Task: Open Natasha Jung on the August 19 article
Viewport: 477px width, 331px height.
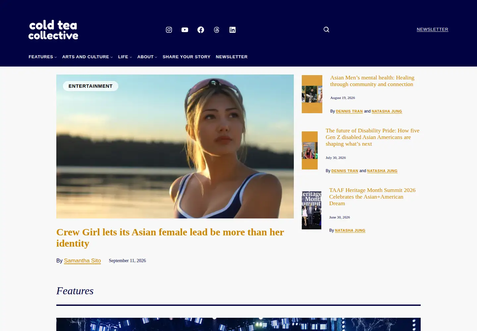Action: click(x=387, y=112)
